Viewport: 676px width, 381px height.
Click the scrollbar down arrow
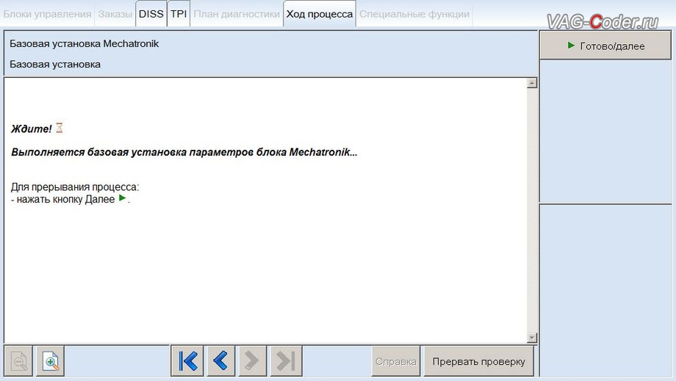pyautogui.click(x=532, y=338)
